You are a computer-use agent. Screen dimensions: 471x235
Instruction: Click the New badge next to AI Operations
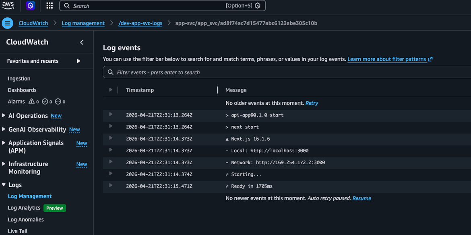pos(56,116)
